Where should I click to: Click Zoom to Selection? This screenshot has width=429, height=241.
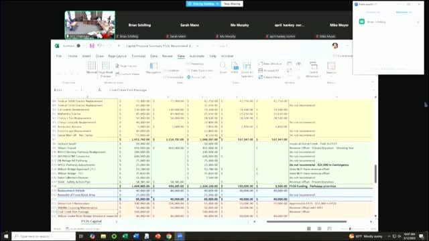click(247, 70)
